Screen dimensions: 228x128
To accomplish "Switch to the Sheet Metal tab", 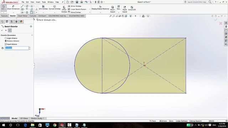I will tap(22, 16).
